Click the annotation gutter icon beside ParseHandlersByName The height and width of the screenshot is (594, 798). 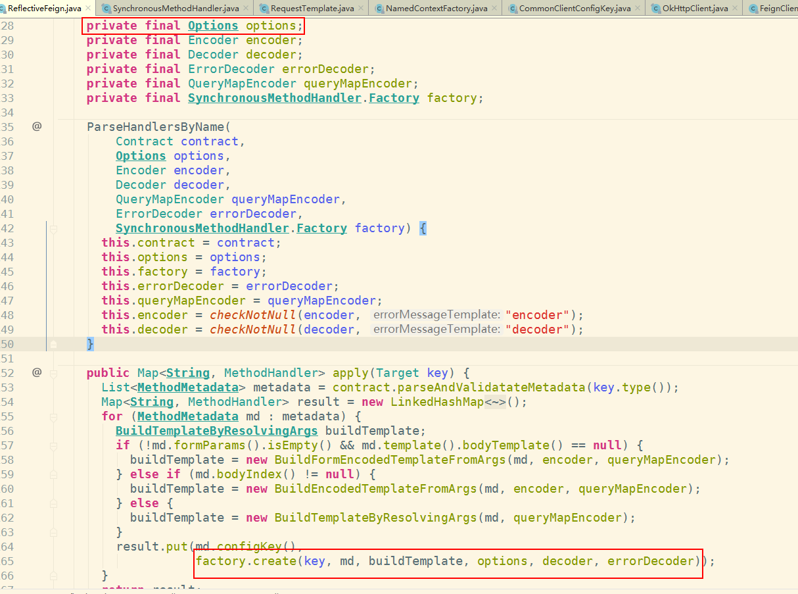coord(36,126)
